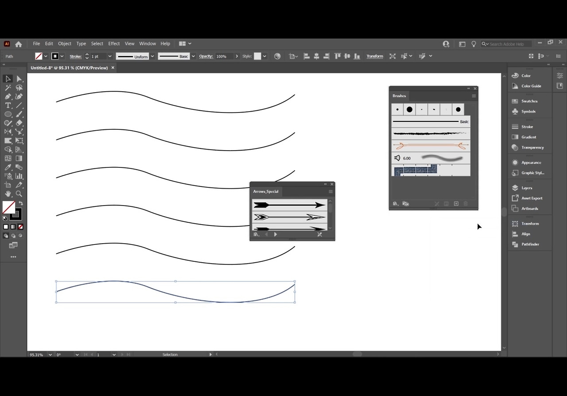The image size is (567, 396).
Task: Open the Uniform width profile dropdown
Action: click(x=152, y=56)
